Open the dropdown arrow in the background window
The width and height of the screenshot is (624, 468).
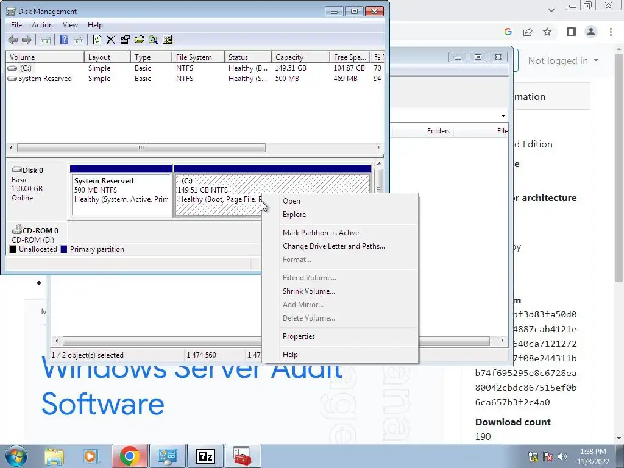click(503, 116)
